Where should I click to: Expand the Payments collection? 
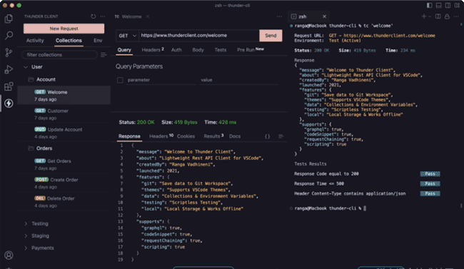pyautogui.click(x=26, y=248)
